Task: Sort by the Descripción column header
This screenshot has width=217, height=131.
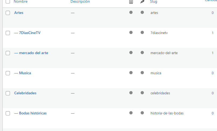Action: coord(80,2)
